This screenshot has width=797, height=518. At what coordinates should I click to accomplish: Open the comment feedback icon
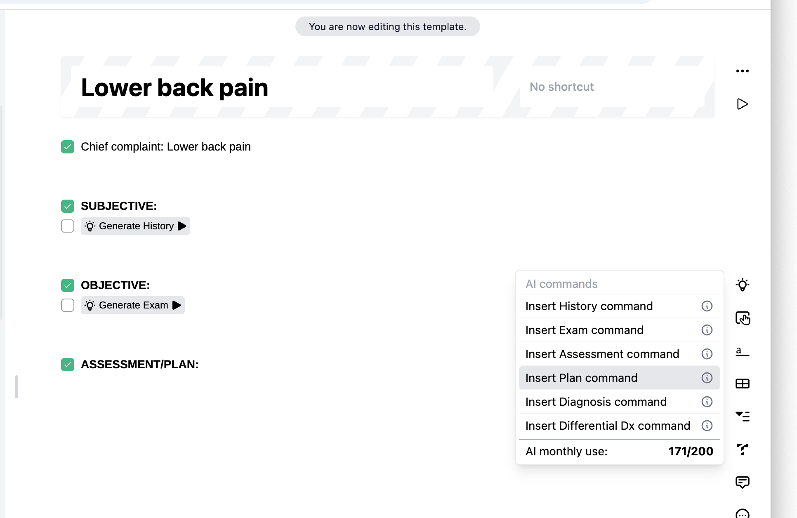[743, 482]
